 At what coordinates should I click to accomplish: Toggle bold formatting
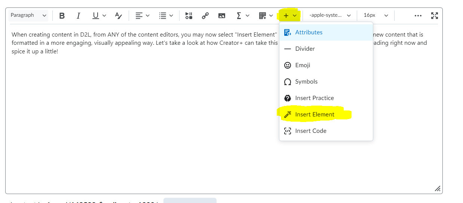[62, 16]
